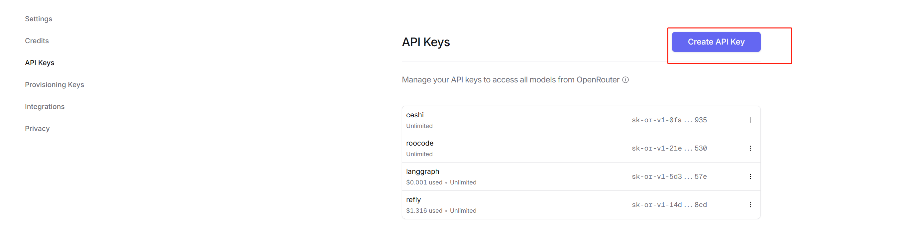Click the sk-or-v1-21e...530 key text
The image size is (906, 229).
point(669,148)
